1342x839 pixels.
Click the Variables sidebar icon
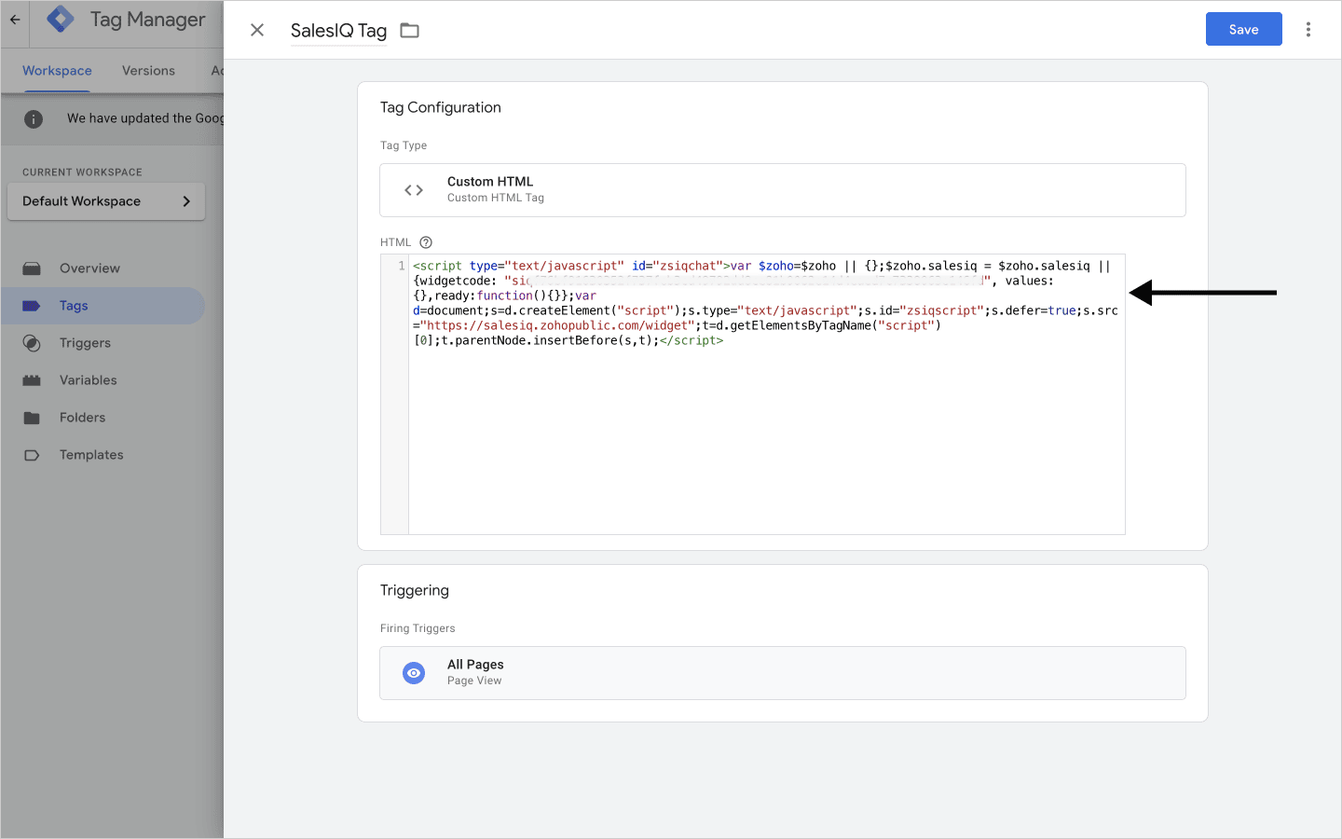point(32,380)
